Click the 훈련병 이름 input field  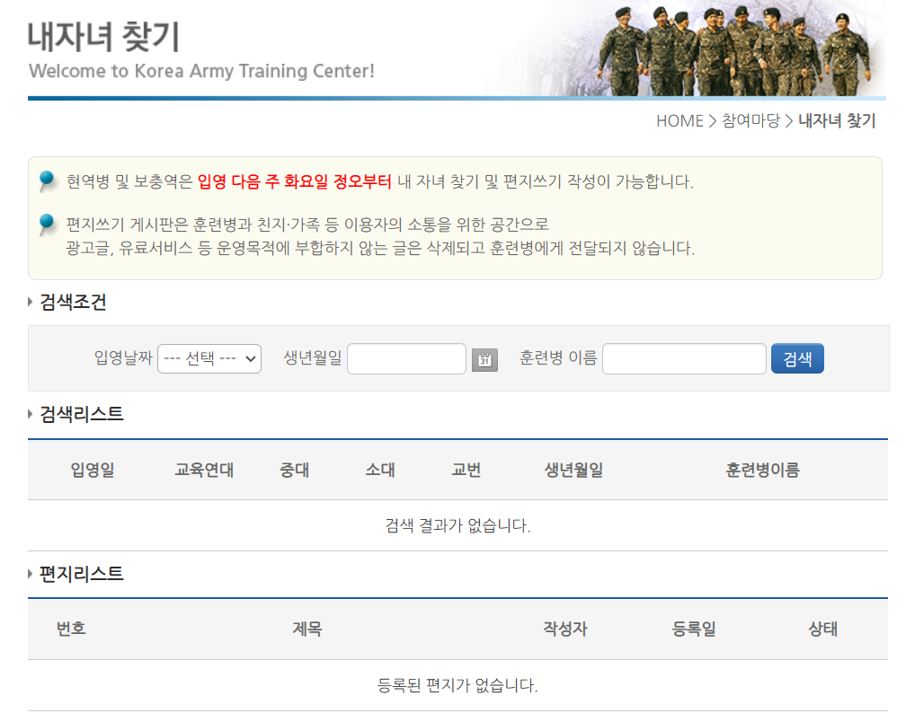point(684,358)
